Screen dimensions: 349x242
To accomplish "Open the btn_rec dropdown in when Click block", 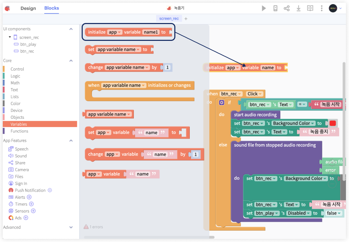I will tap(231, 94).
